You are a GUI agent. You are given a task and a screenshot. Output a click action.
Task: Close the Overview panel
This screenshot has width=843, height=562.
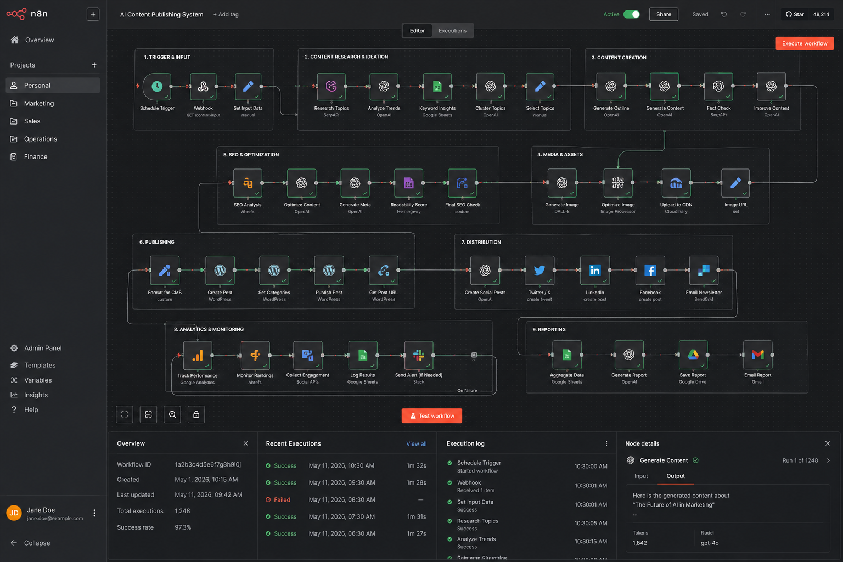pos(245,443)
